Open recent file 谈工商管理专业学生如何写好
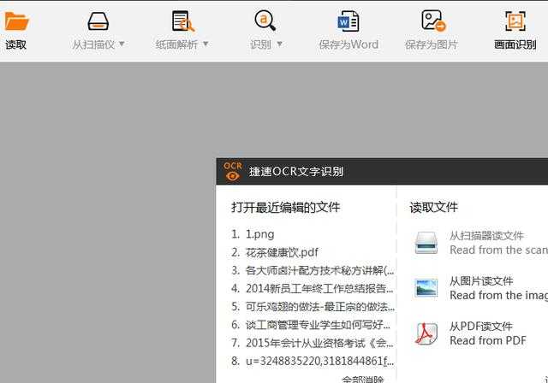The width and height of the screenshot is (548, 383). (x=311, y=325)
